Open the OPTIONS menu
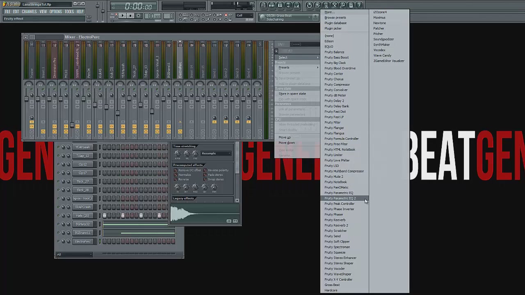The width and height of the screenshot is (525, 295). click(x=55, y=11)
